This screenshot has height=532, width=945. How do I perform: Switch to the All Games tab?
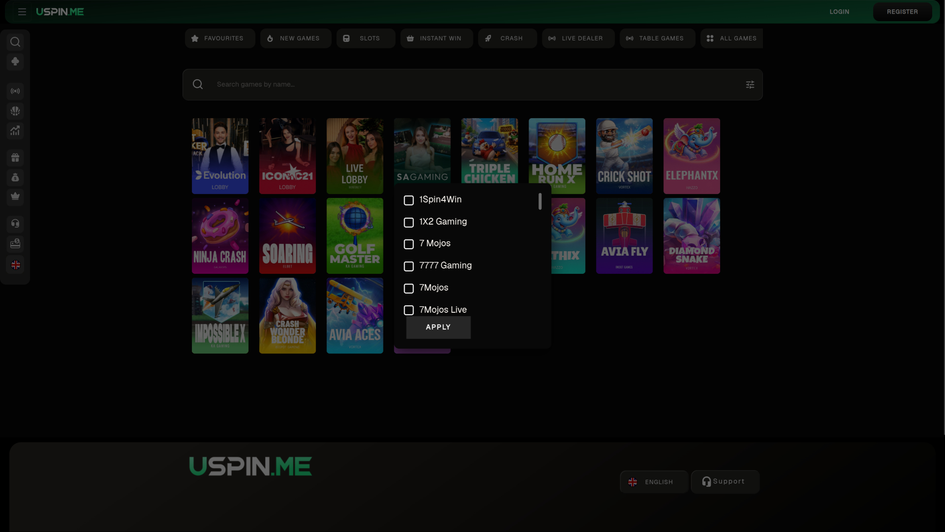(x=731, y=38)
